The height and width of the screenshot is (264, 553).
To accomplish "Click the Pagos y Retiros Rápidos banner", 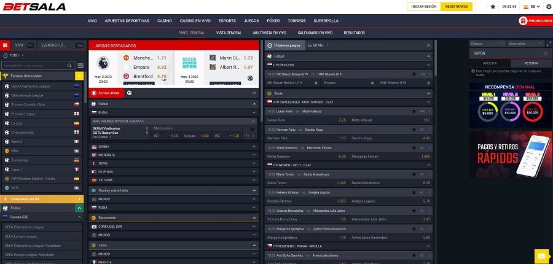I will (511, 154).
